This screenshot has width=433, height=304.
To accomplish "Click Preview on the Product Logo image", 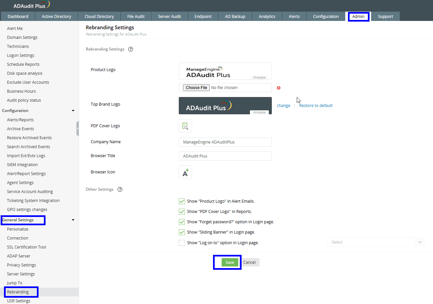I will (260, 77).
